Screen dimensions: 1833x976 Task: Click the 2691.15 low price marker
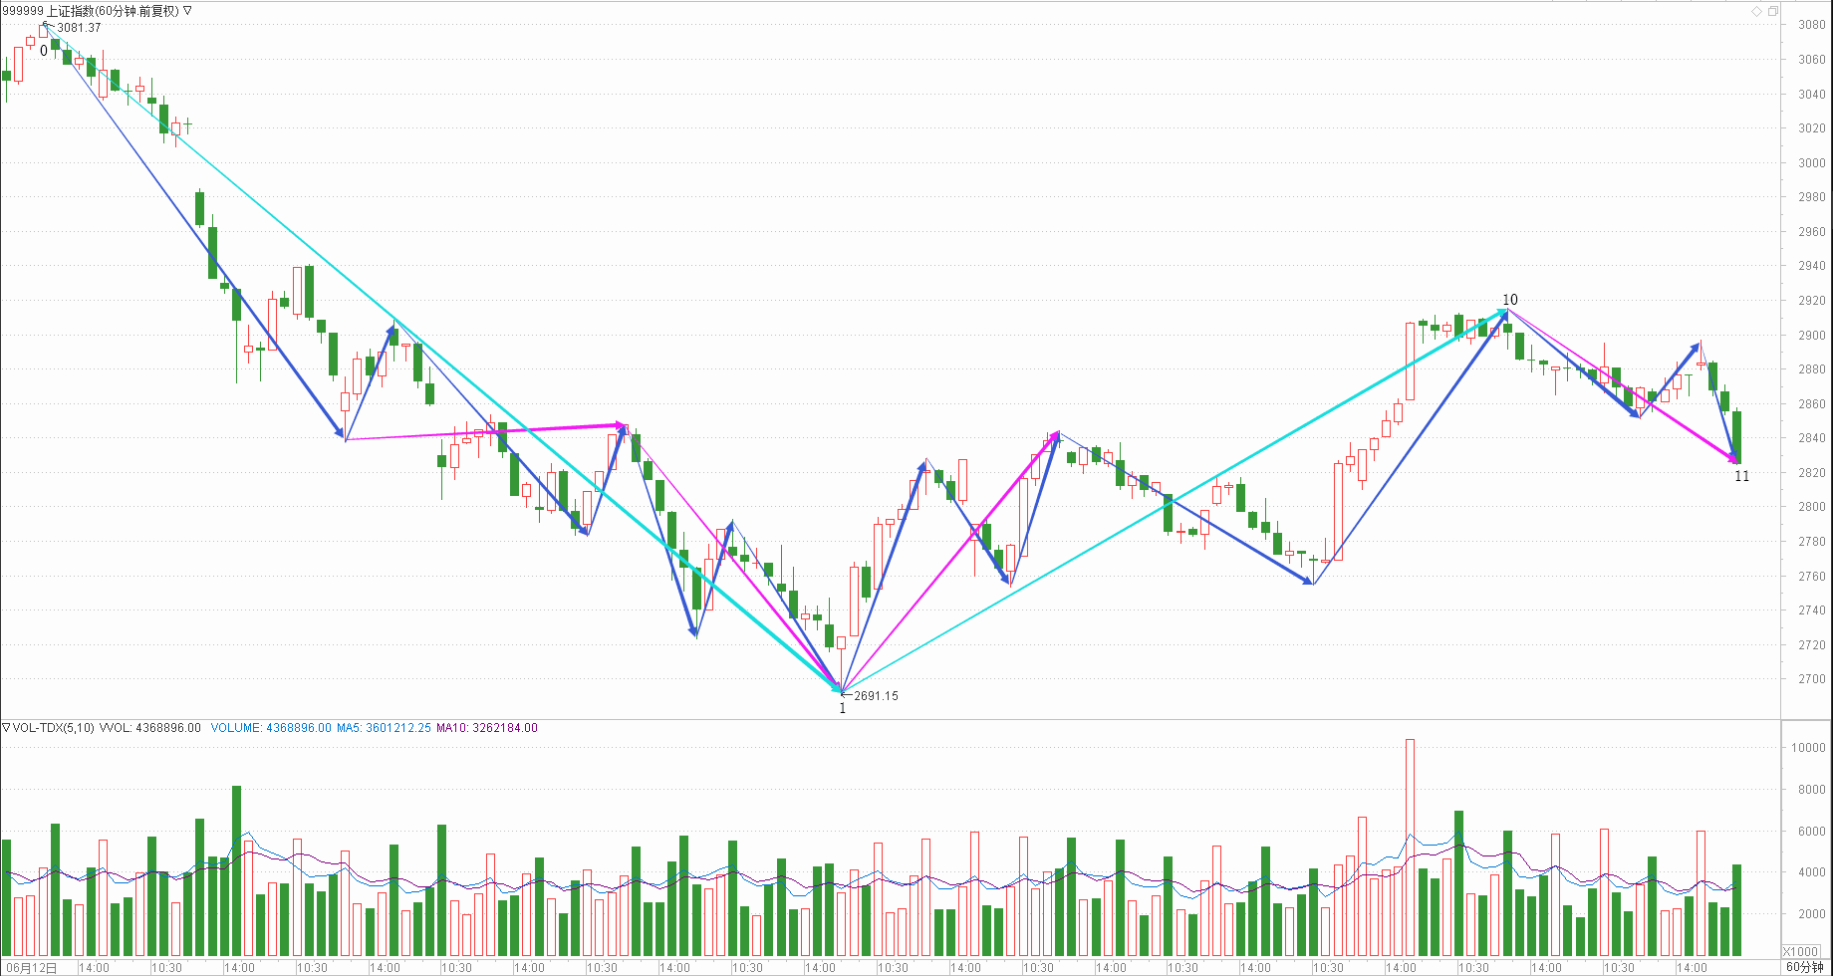876,696
